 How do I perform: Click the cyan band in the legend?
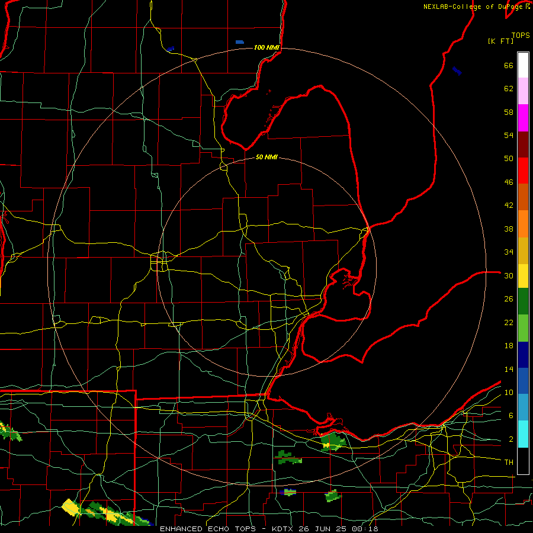[x=523, y=434]
